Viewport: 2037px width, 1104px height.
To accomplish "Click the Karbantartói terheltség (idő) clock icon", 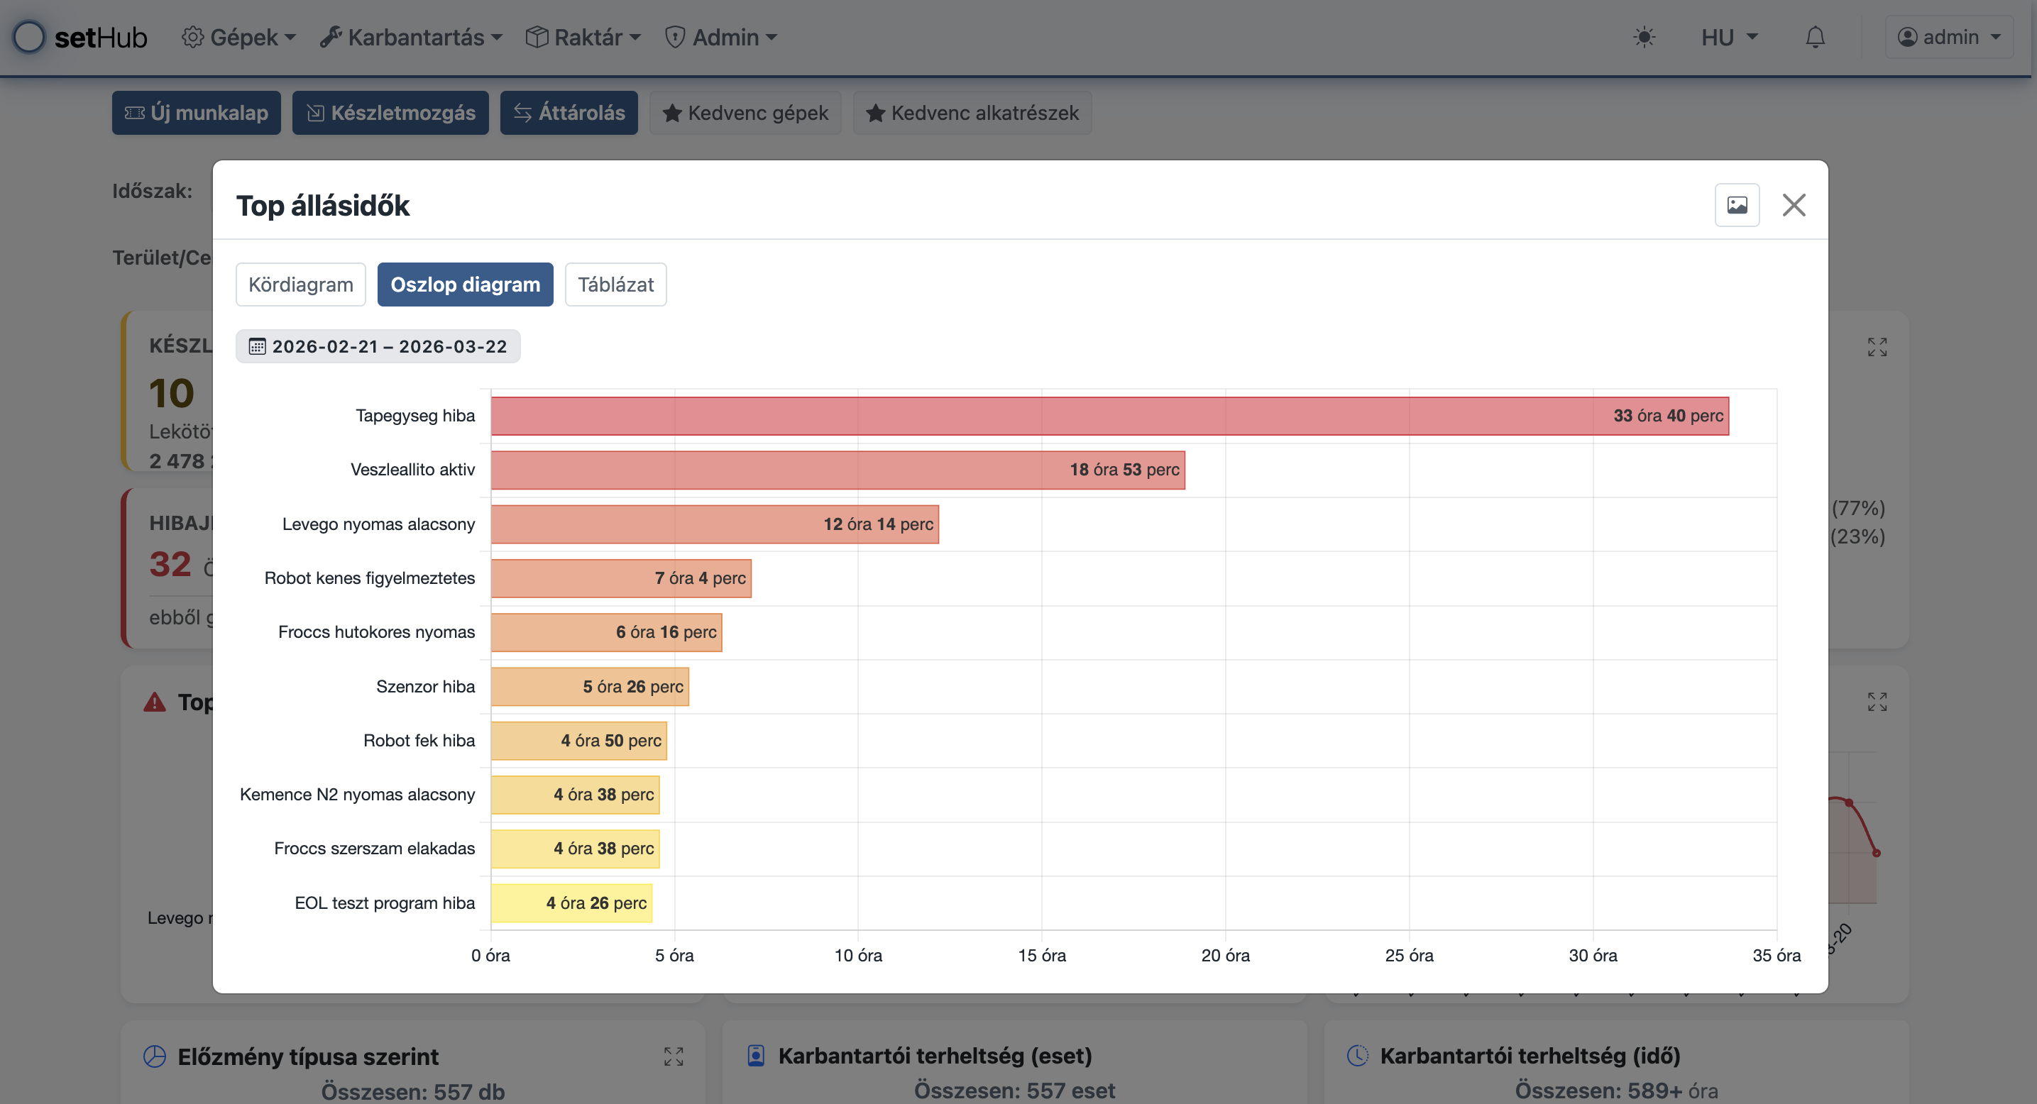I will [1357, 1056].
